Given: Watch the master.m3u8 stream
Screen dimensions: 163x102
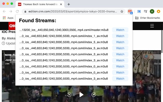Looking at the screenshot, I should tap(120, 30).
